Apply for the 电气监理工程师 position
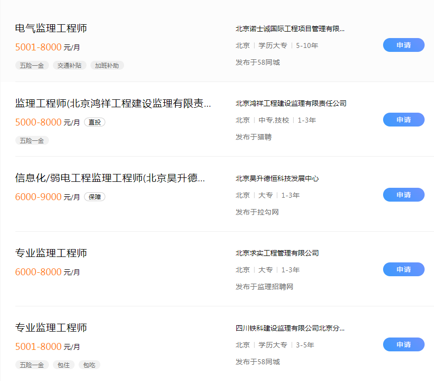Viewport: 434px width, 381px height. (403, 45)
